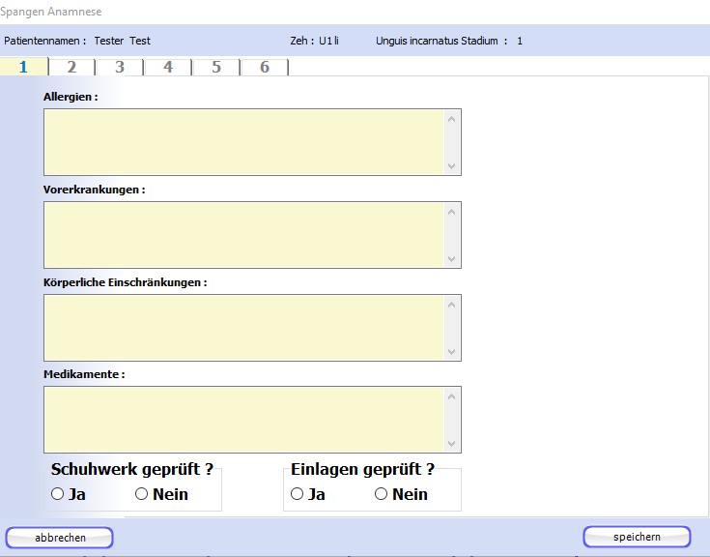The image size is (710, 557).
Task: Select tab 5
Action: tap(216, 67)
